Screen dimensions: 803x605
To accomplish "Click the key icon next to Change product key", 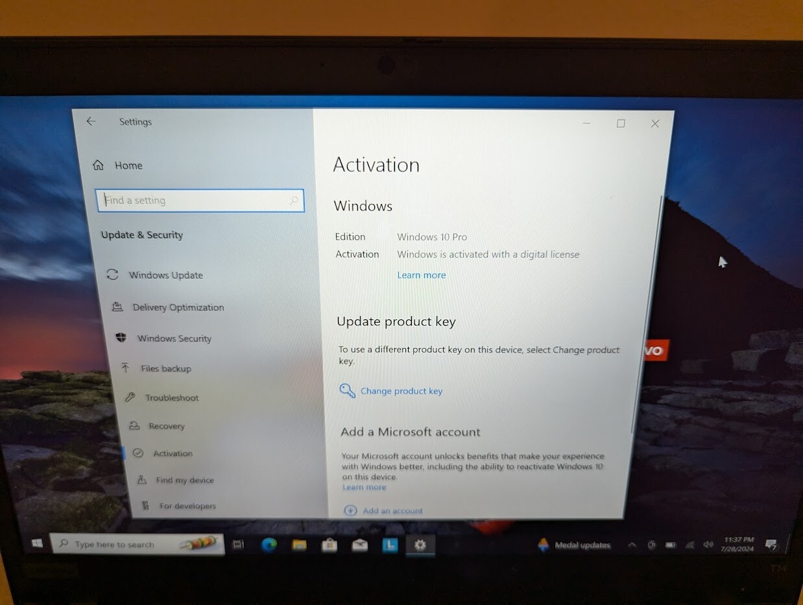I will (x=348, y=390).
